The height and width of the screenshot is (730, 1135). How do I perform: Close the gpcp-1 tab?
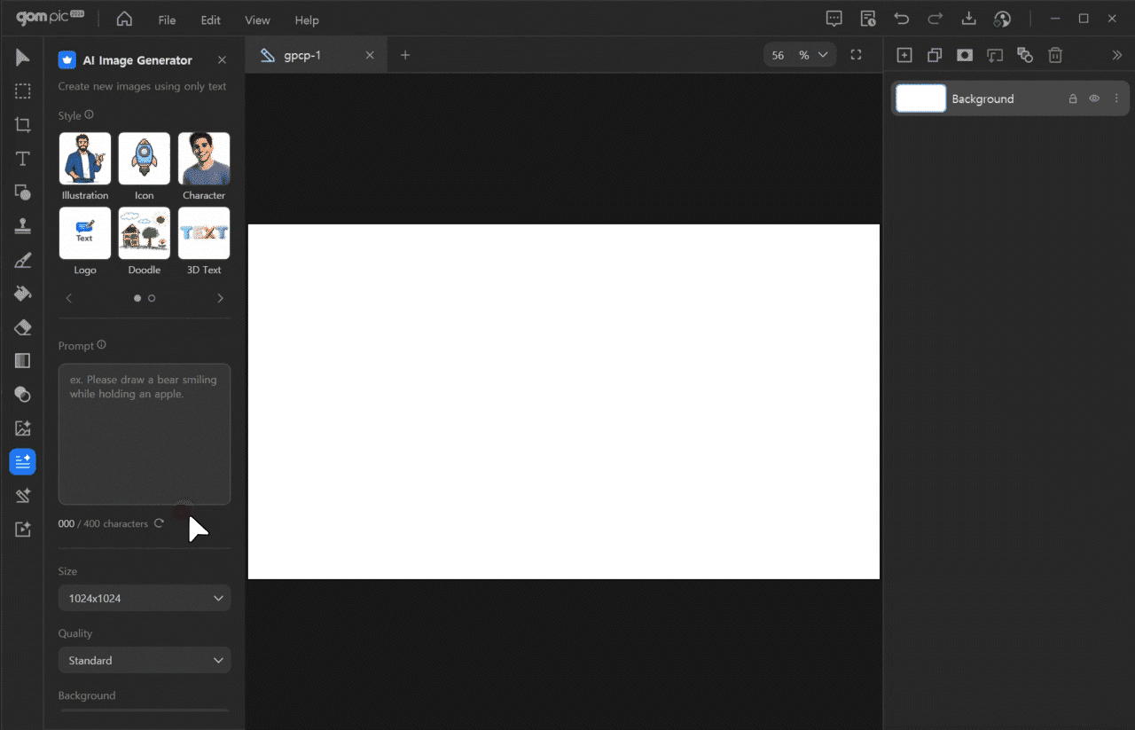[x=370, y=55]
